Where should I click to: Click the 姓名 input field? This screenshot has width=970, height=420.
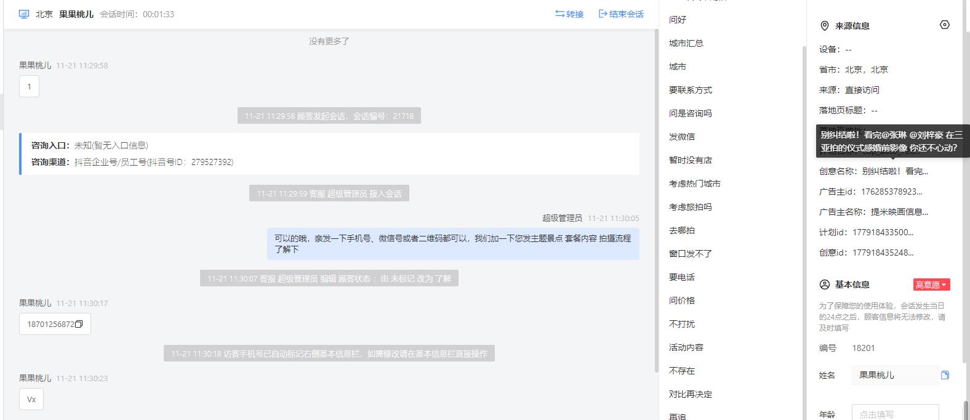895,375
